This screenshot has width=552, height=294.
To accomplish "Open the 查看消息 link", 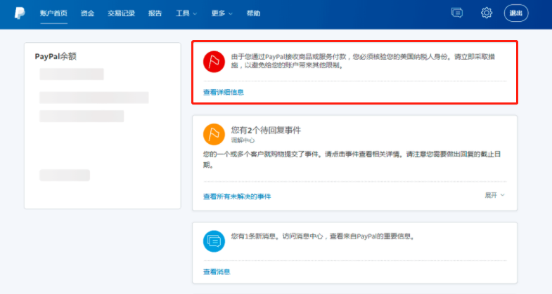I will [217, 272].
